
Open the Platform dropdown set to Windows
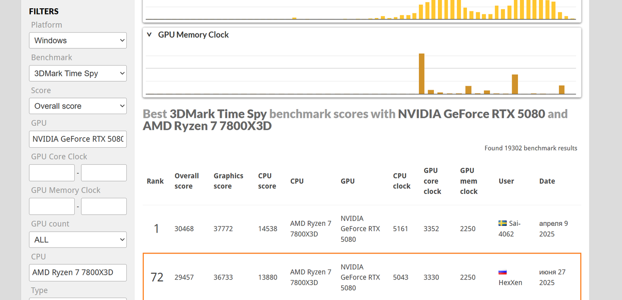tap(78, 40)
